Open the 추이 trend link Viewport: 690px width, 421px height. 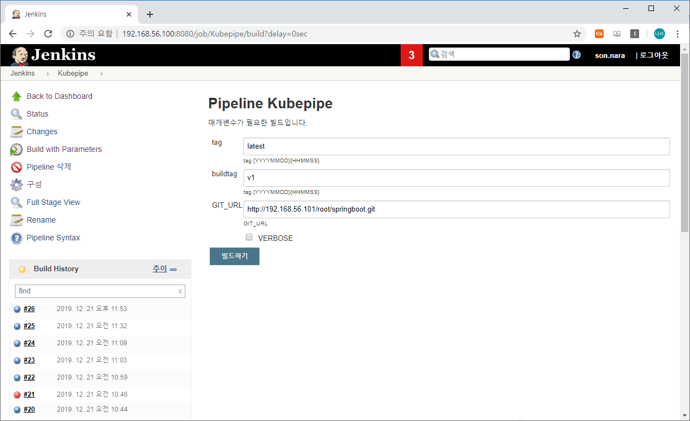160,269
